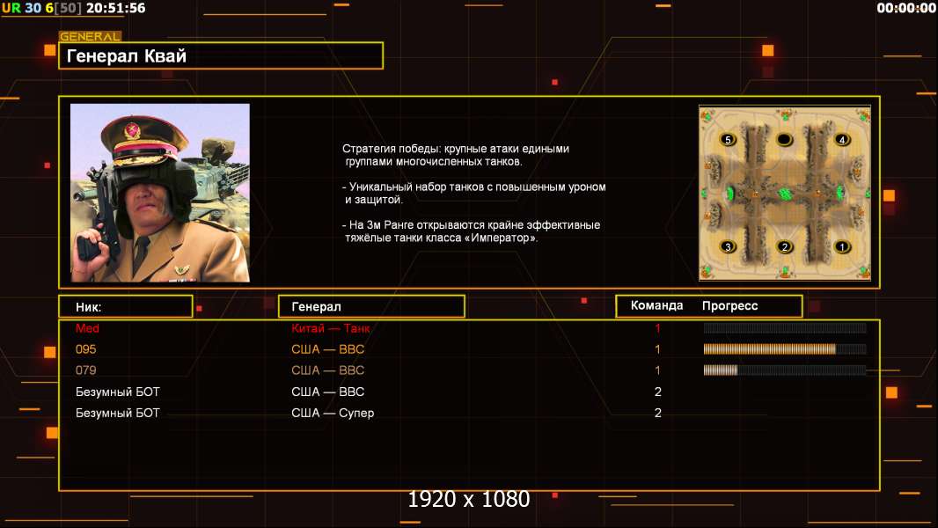Click Med's empty loading progress bar
The height and width of the screenshot is (528, 938).
point(785,327)
